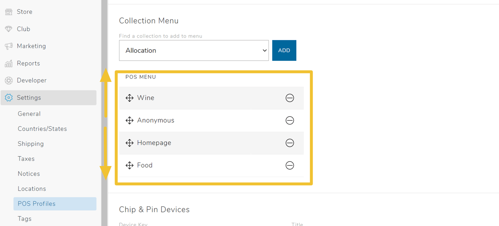Click the move handle next to Wine
This screenshot has width=499, height=226.
pyautogui.click(x=129, y=98)
